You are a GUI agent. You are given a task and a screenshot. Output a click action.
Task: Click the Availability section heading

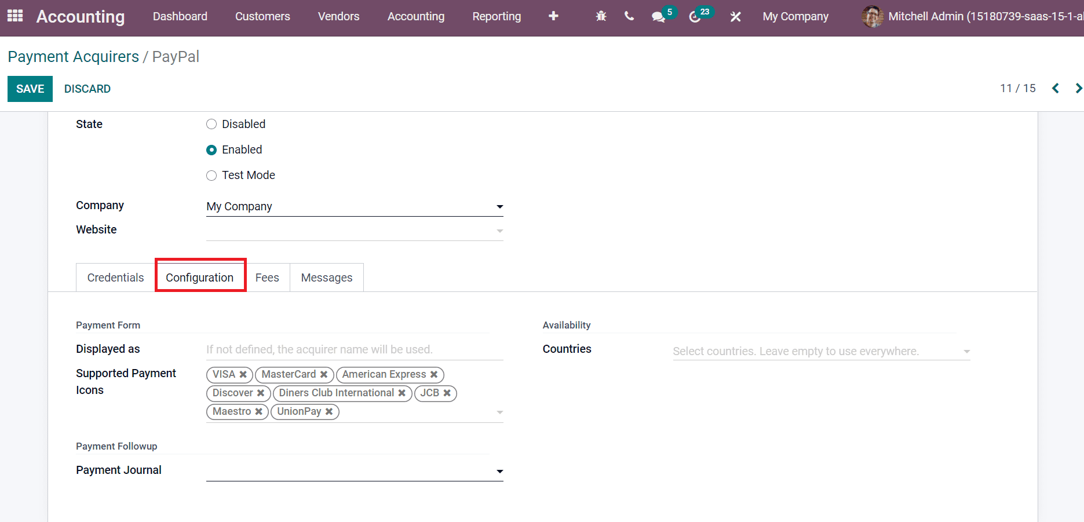click(x=567, y=325)
